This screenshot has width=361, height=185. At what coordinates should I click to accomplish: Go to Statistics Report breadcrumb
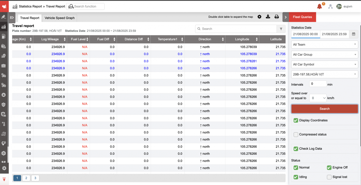coord(30,6)
